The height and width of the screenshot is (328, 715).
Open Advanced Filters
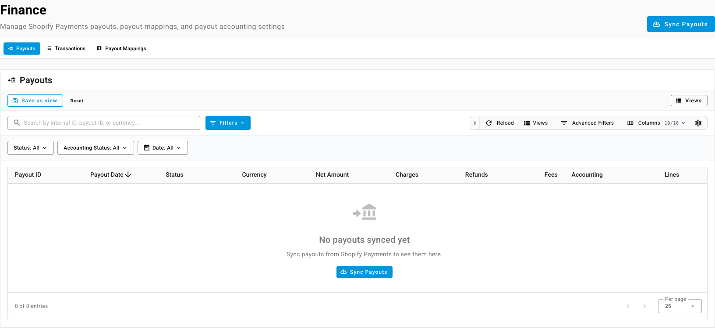pos(588,123)
